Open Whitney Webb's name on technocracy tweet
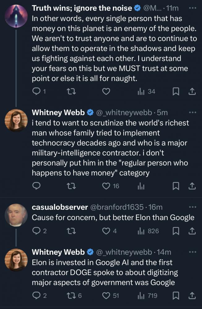 click(58, 113)
